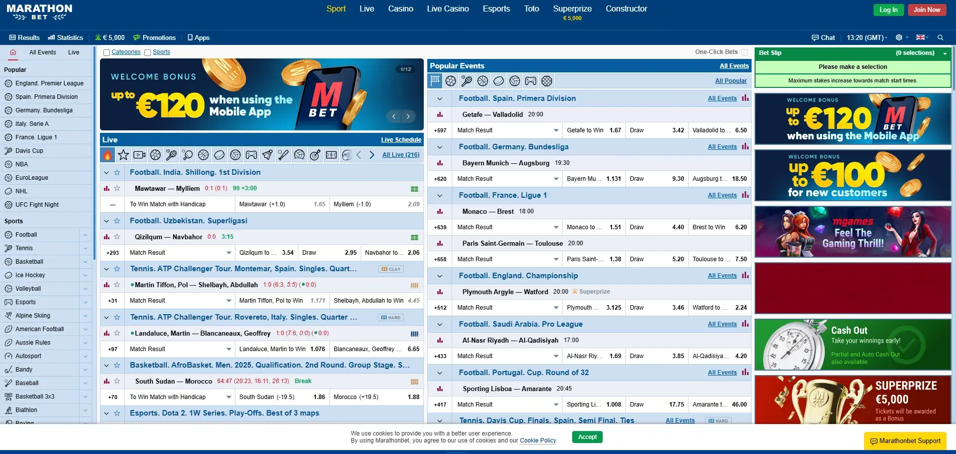Bet on Getafe to Win at 1.67
This screenshot has height=454, width=956.
(x=594, y=130)
